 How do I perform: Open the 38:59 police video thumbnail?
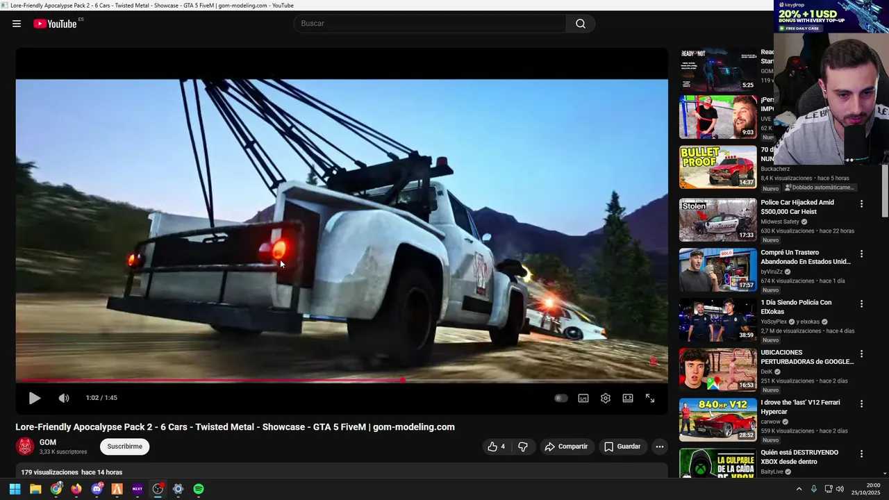coord(718,320)
